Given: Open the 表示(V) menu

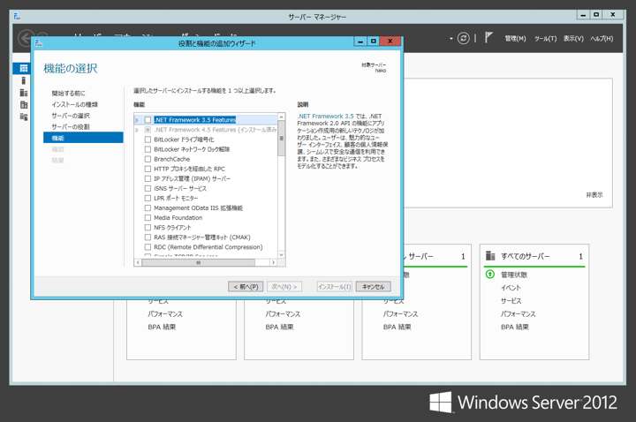Looking at the screenshot, I should click(x=573, y=39).
